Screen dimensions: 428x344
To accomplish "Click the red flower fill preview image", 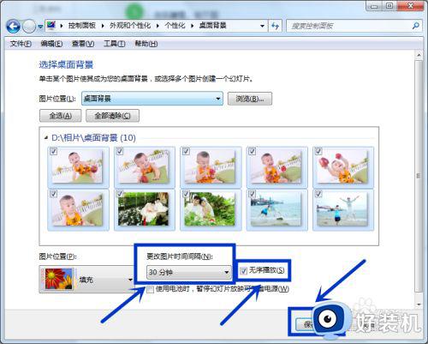I will 59,279.
